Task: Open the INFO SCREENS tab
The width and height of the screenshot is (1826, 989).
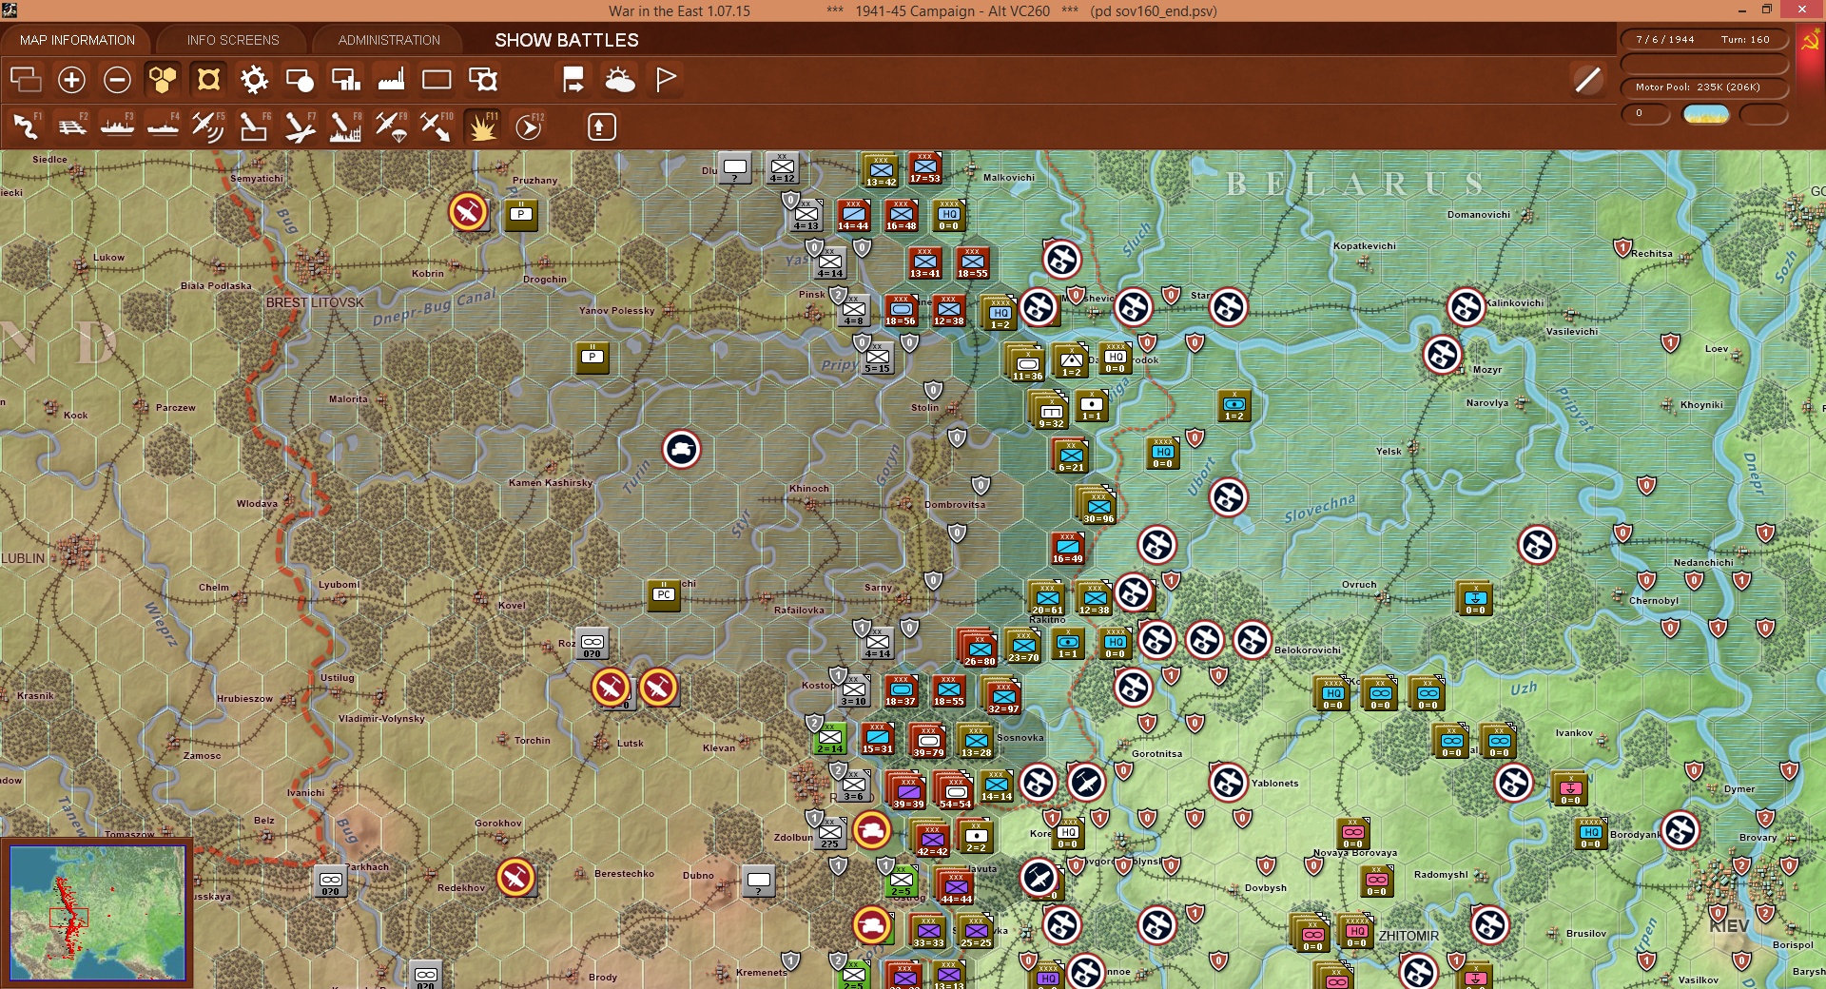Action: (233, 40)
